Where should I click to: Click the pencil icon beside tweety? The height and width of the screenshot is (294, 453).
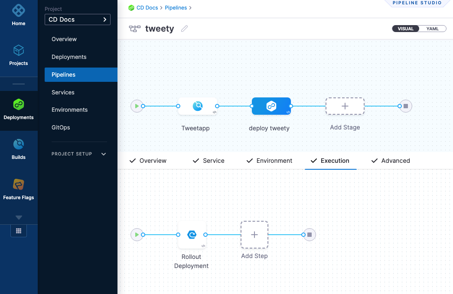185,29
